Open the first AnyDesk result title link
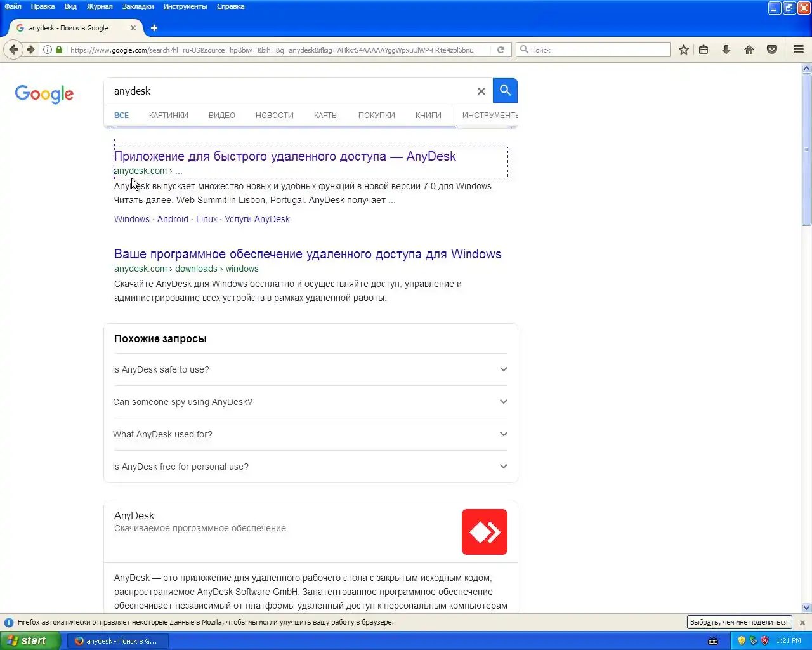 click(285, 156)
